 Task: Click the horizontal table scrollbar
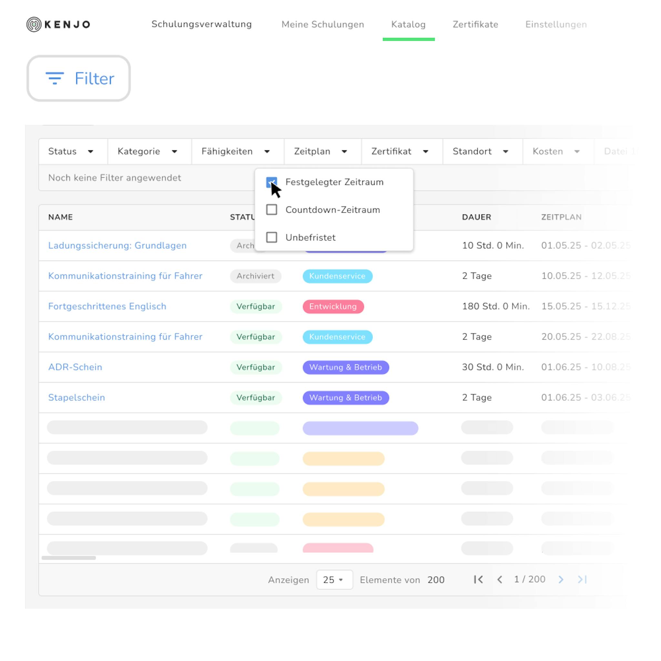69,558
